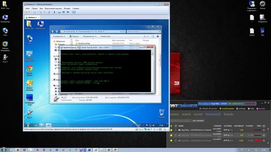Refresh first server row with its refresh icon
Viewport: 271px width, 152px height.
[264, 130]
